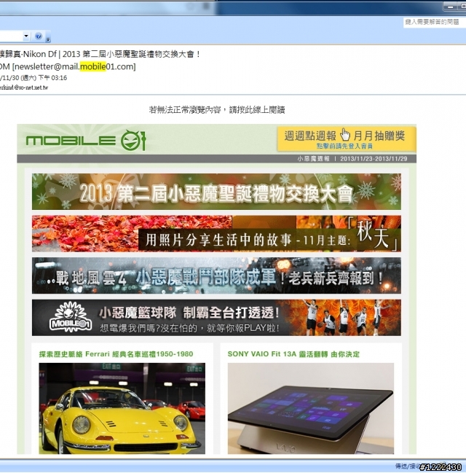Open the Ferrari classic cars article title
This screenshot has height=473, width=466.
pyautogui.click(x=116, y=354)
